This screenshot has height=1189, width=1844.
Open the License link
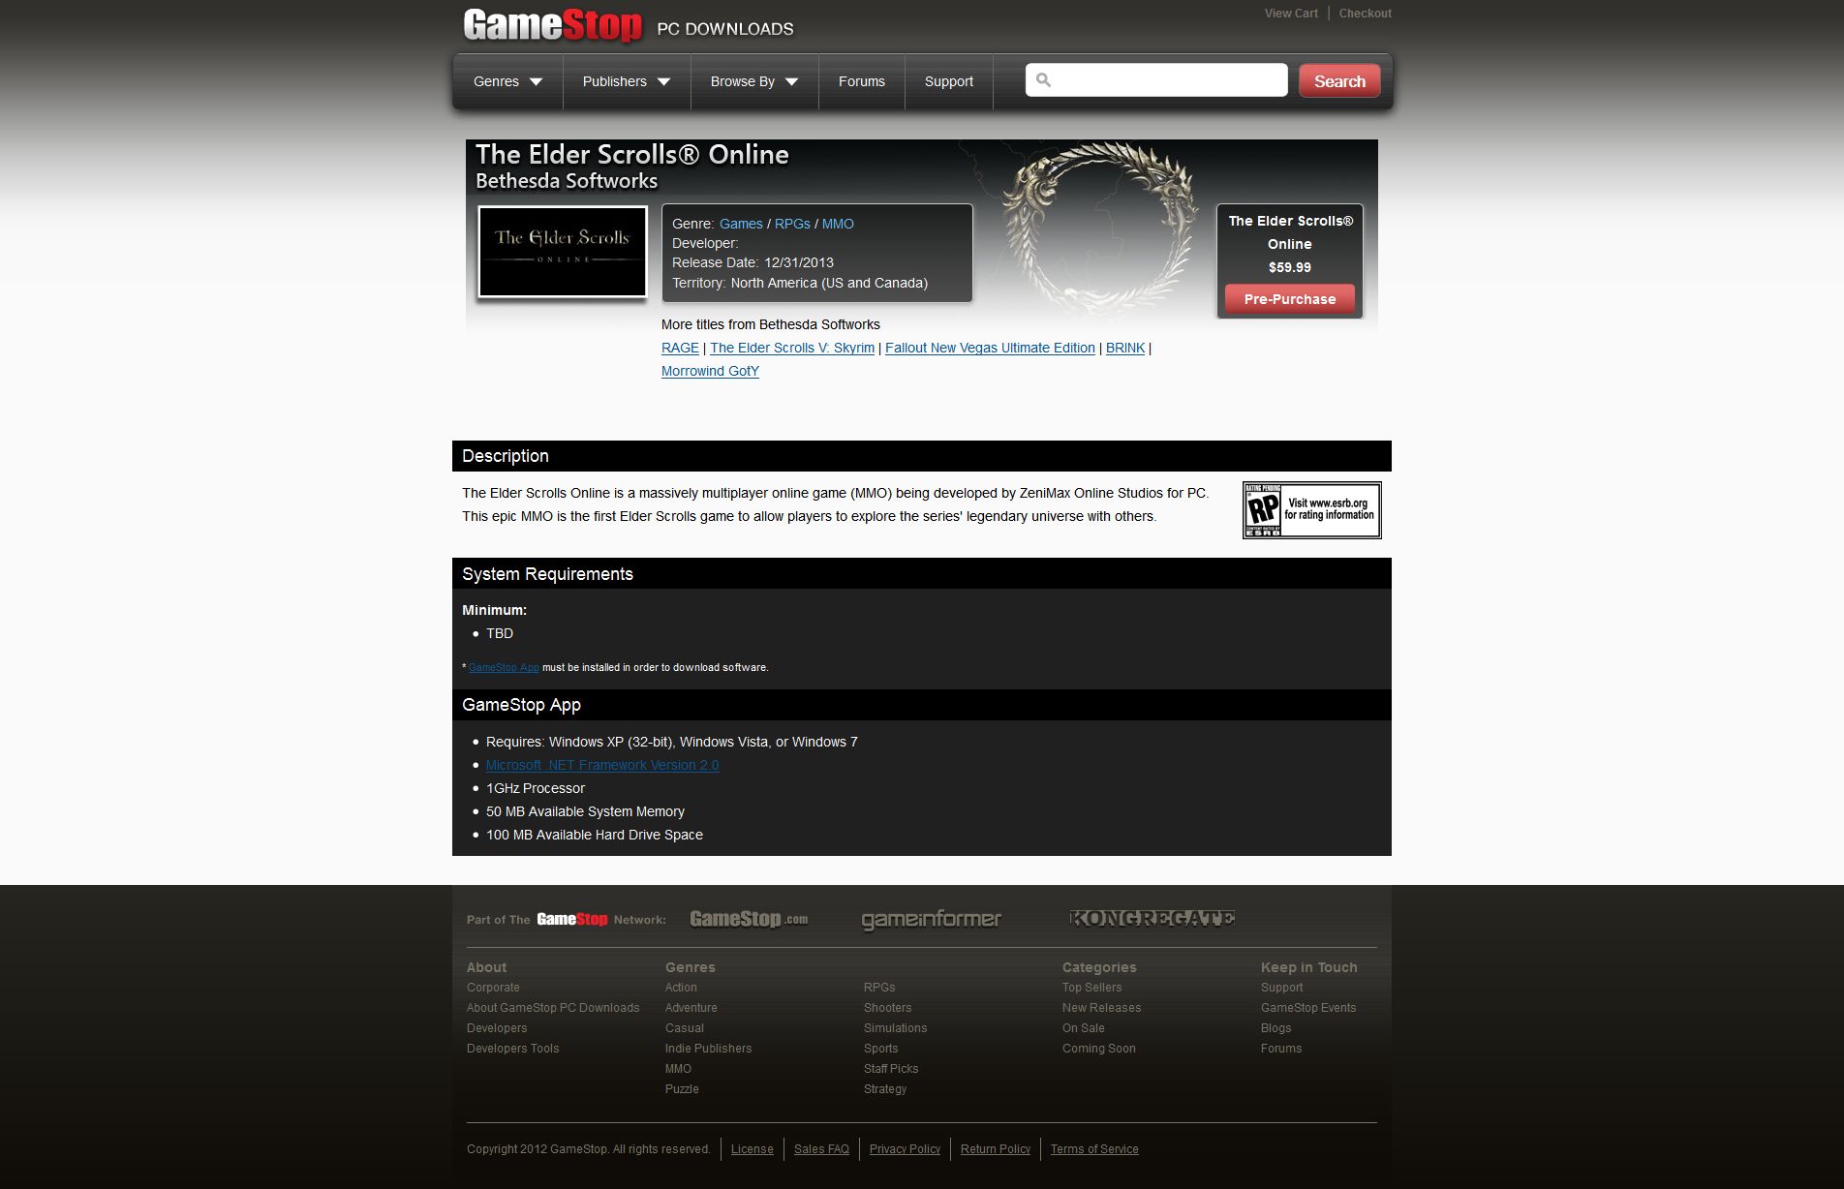[753, 1149]
